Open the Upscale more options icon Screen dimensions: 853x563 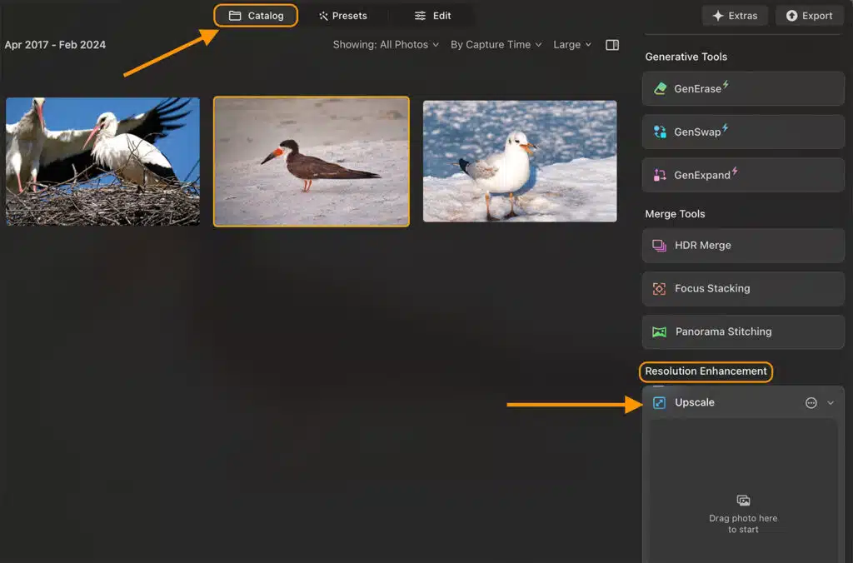click(x=811, y=403)
